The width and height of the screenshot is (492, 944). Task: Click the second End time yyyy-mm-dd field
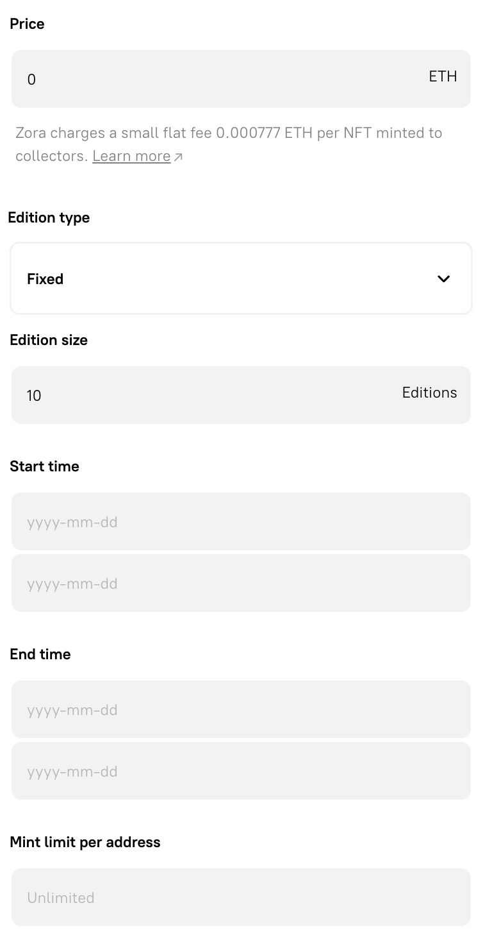(241, 771)
